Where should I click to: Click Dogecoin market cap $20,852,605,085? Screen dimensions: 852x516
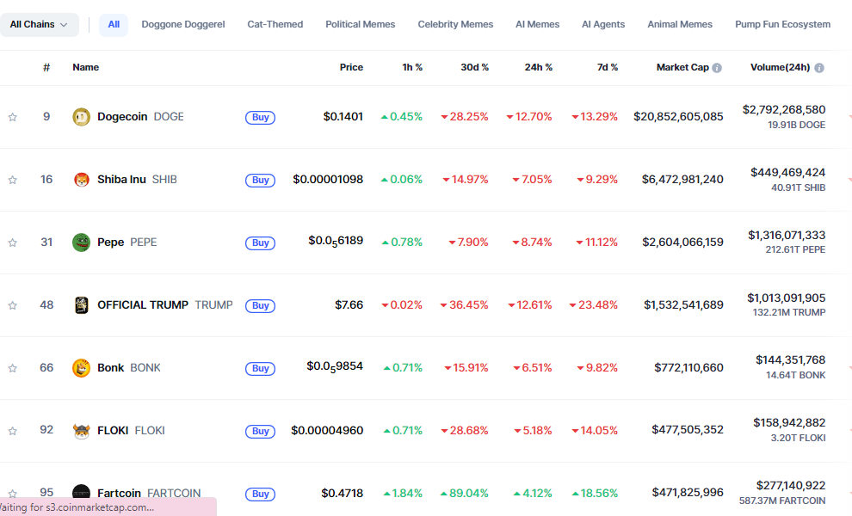tap(678, 117)
